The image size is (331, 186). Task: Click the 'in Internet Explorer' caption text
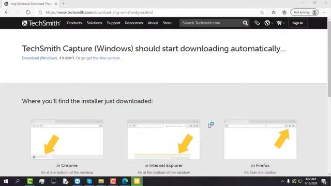[163, 165]
